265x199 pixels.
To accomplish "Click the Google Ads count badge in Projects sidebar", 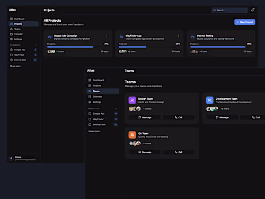I will point(36,50).
